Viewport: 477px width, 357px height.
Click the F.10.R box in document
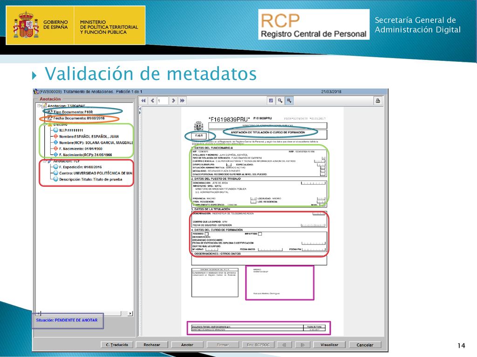199,136
